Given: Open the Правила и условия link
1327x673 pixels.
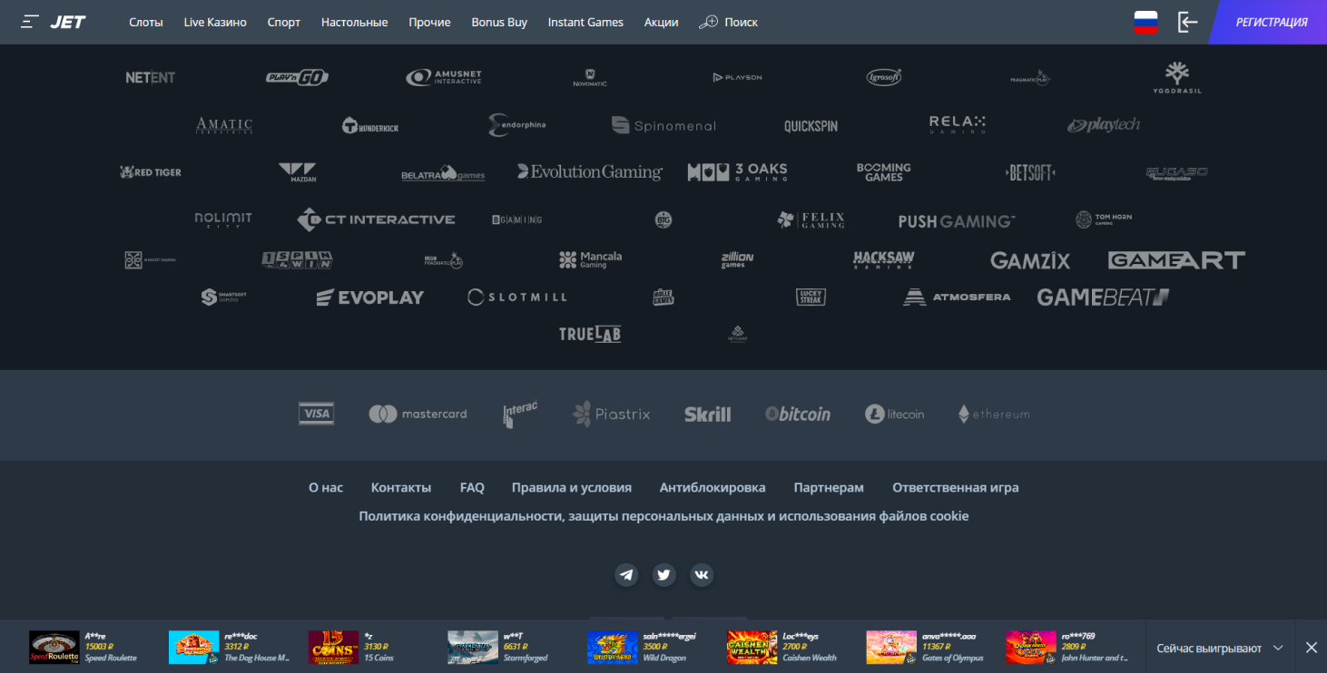Looking at the screenshot, I should coord(572,488).
